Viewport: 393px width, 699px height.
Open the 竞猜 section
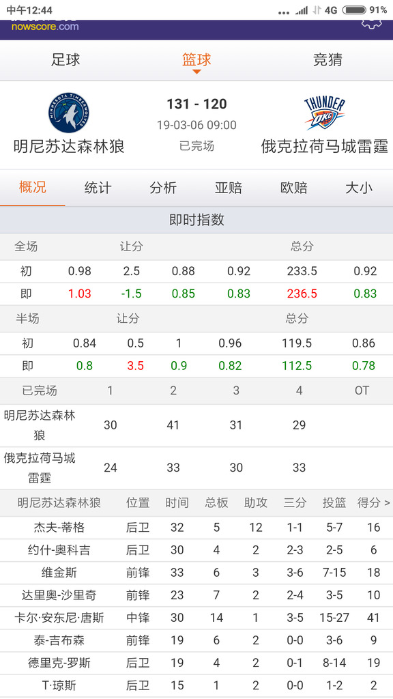click(x=327, y=60)
